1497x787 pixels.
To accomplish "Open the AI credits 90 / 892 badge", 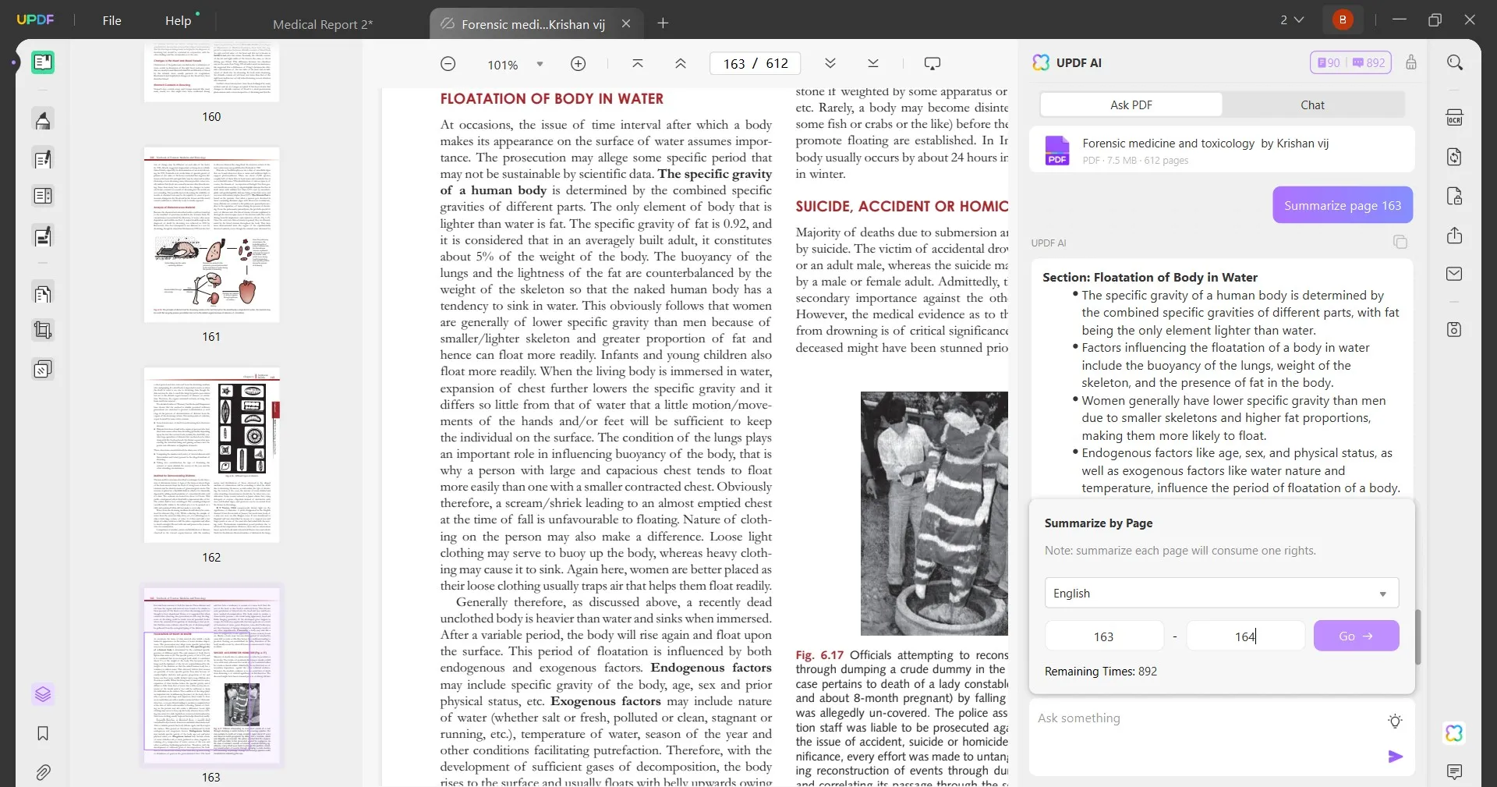I will pyautogui.click(x=1350, y=62).
